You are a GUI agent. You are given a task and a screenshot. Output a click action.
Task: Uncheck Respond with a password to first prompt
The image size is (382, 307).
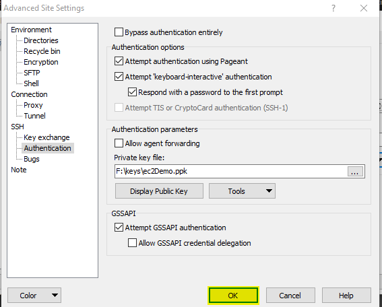[132, 92]
